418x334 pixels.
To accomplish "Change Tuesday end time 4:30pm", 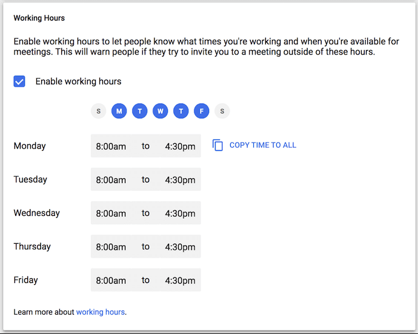I will click(x=180, y=180).
